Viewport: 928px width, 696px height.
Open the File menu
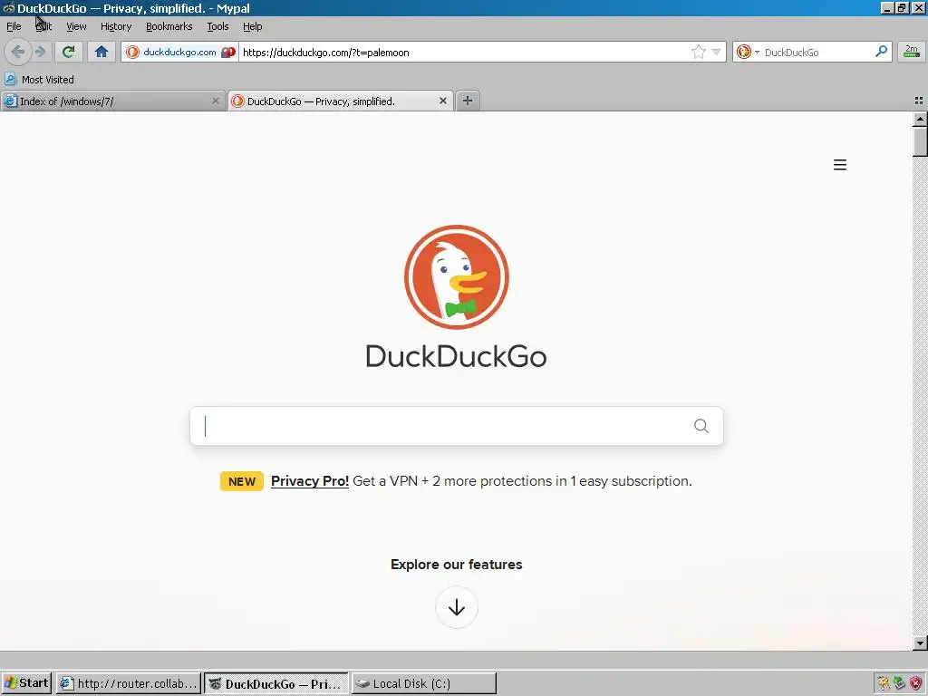tap(14, 26)
